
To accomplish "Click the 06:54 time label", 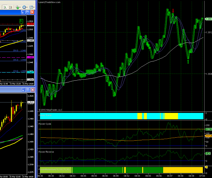I will (x=137, y=176).
